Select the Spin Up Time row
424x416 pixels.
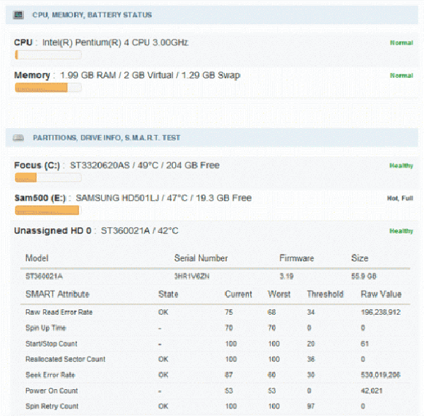coord(216,328)
